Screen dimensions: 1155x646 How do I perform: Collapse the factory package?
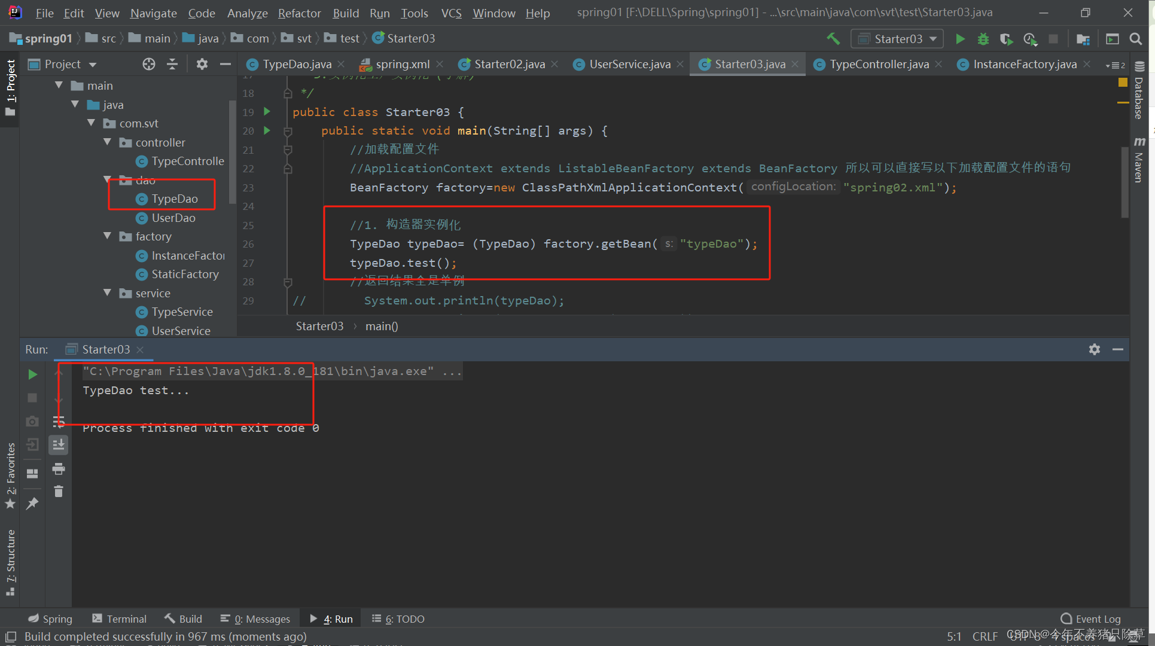(108, 236)
